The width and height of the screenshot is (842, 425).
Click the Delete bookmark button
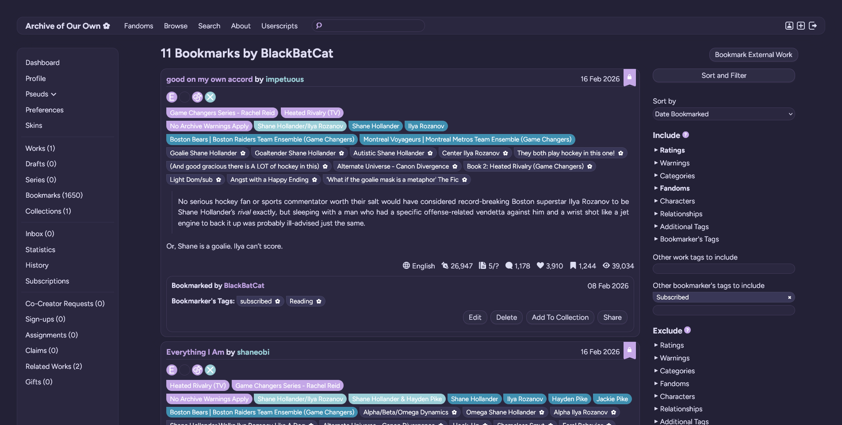(506, 318)
